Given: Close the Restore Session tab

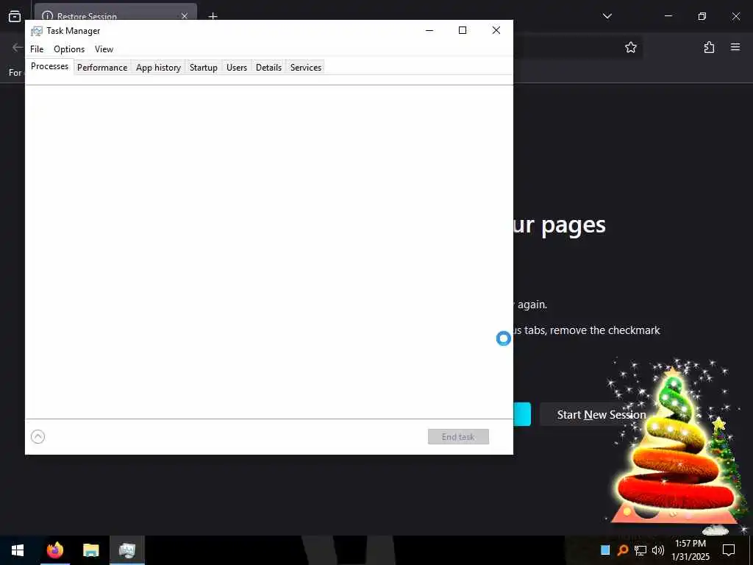Looking at the screenshot, I should 185,16.
